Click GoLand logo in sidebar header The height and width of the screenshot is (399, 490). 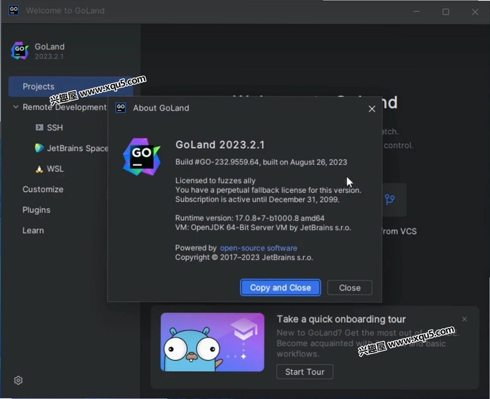pos(20,51)
